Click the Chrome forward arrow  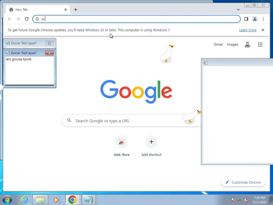click(x=18, y=19)
